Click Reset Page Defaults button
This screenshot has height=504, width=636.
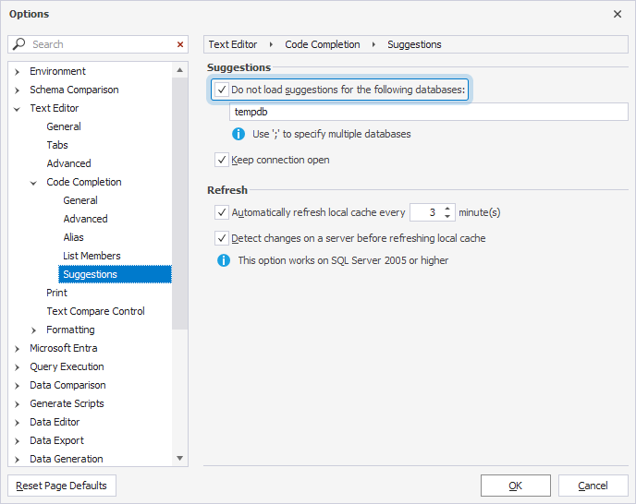click(62, 486)
